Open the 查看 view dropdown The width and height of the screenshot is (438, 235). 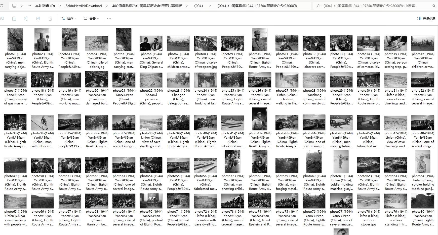click(x=91, y=19)
